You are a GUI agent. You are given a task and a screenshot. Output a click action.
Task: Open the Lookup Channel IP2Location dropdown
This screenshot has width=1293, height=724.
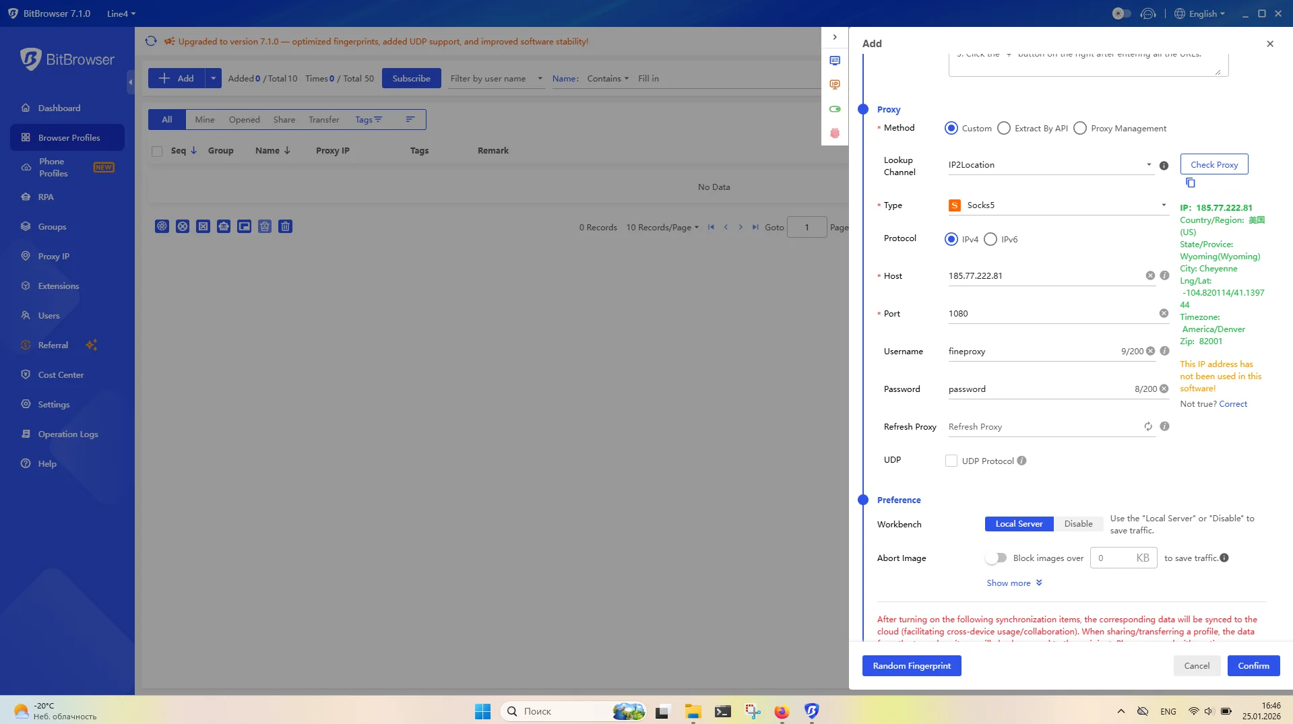(x=1050, y=165)
